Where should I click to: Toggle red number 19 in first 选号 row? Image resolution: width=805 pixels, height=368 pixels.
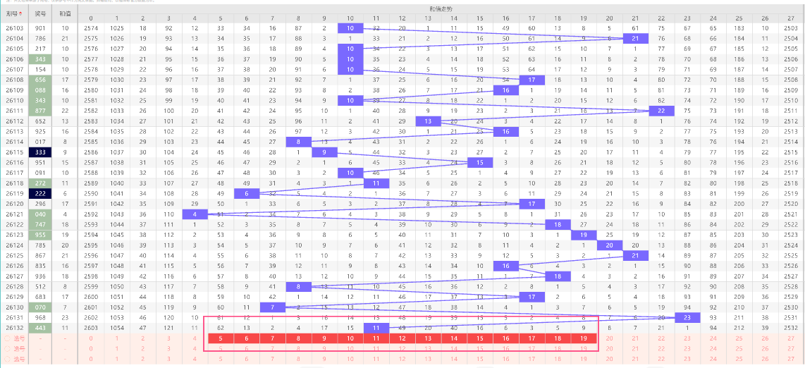click(x=584, y=339)
